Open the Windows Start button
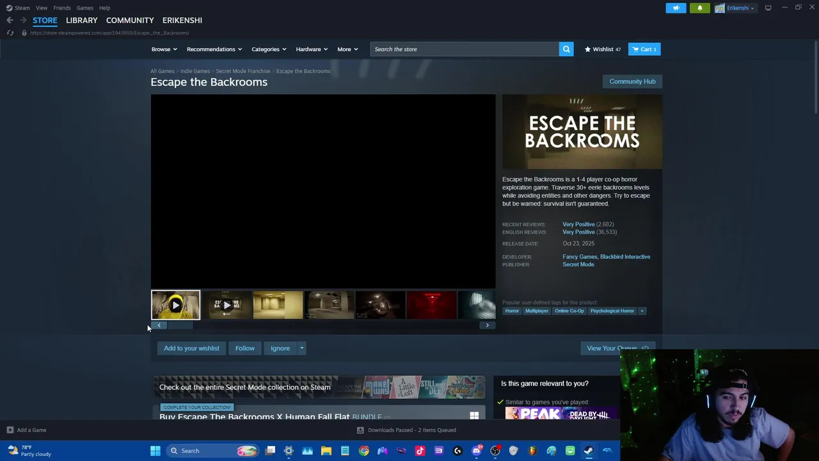819x461 pixels. tap(155, 451)
